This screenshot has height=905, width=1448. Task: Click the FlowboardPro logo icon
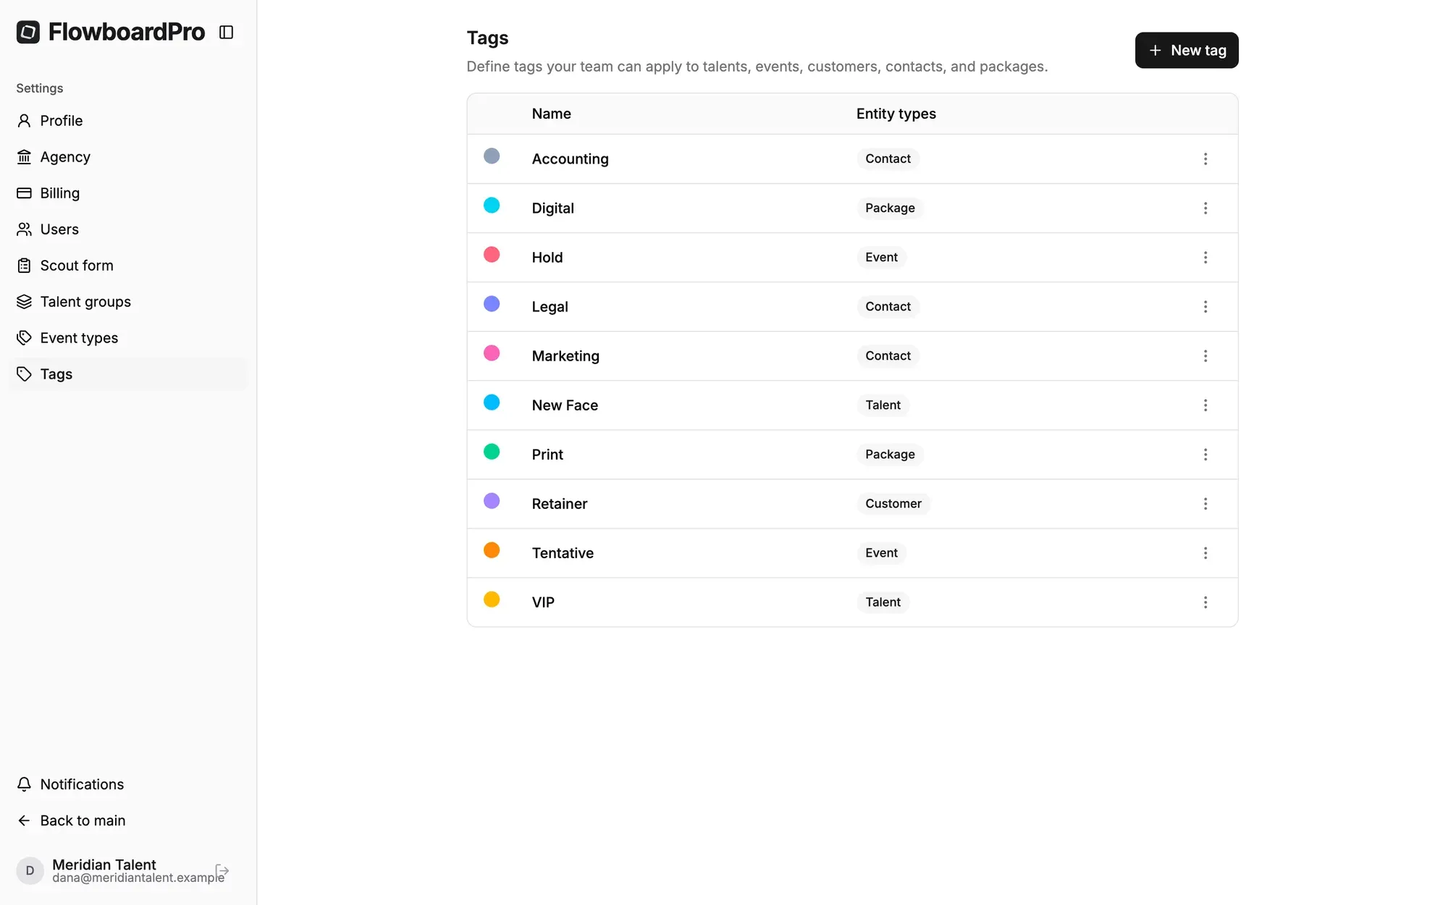coord(28,32)
